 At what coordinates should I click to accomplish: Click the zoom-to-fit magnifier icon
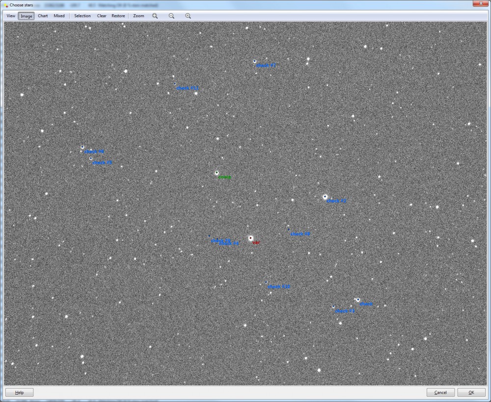tap(155, 16)
